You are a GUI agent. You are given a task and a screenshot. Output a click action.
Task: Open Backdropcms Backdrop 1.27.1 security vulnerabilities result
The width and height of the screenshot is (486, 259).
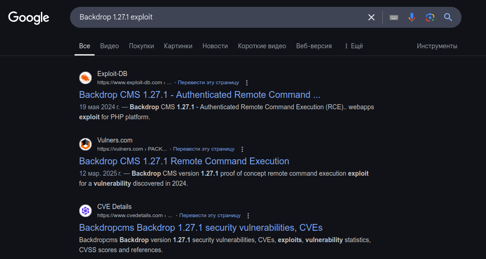(x=201, y=227)
